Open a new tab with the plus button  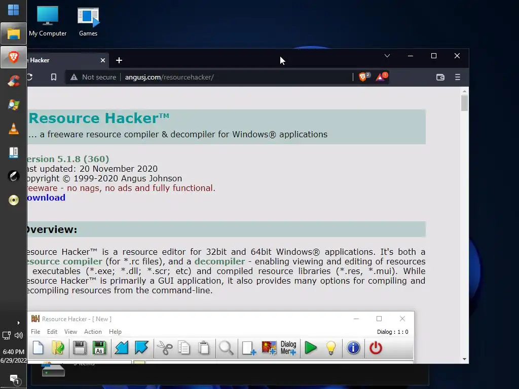[119, 60]
